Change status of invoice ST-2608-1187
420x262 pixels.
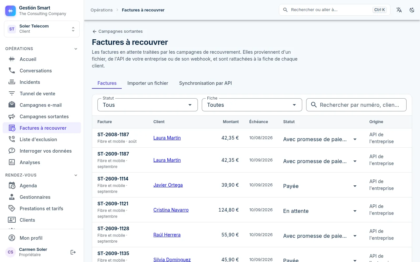pyautogui.click(x=320, y=140)
